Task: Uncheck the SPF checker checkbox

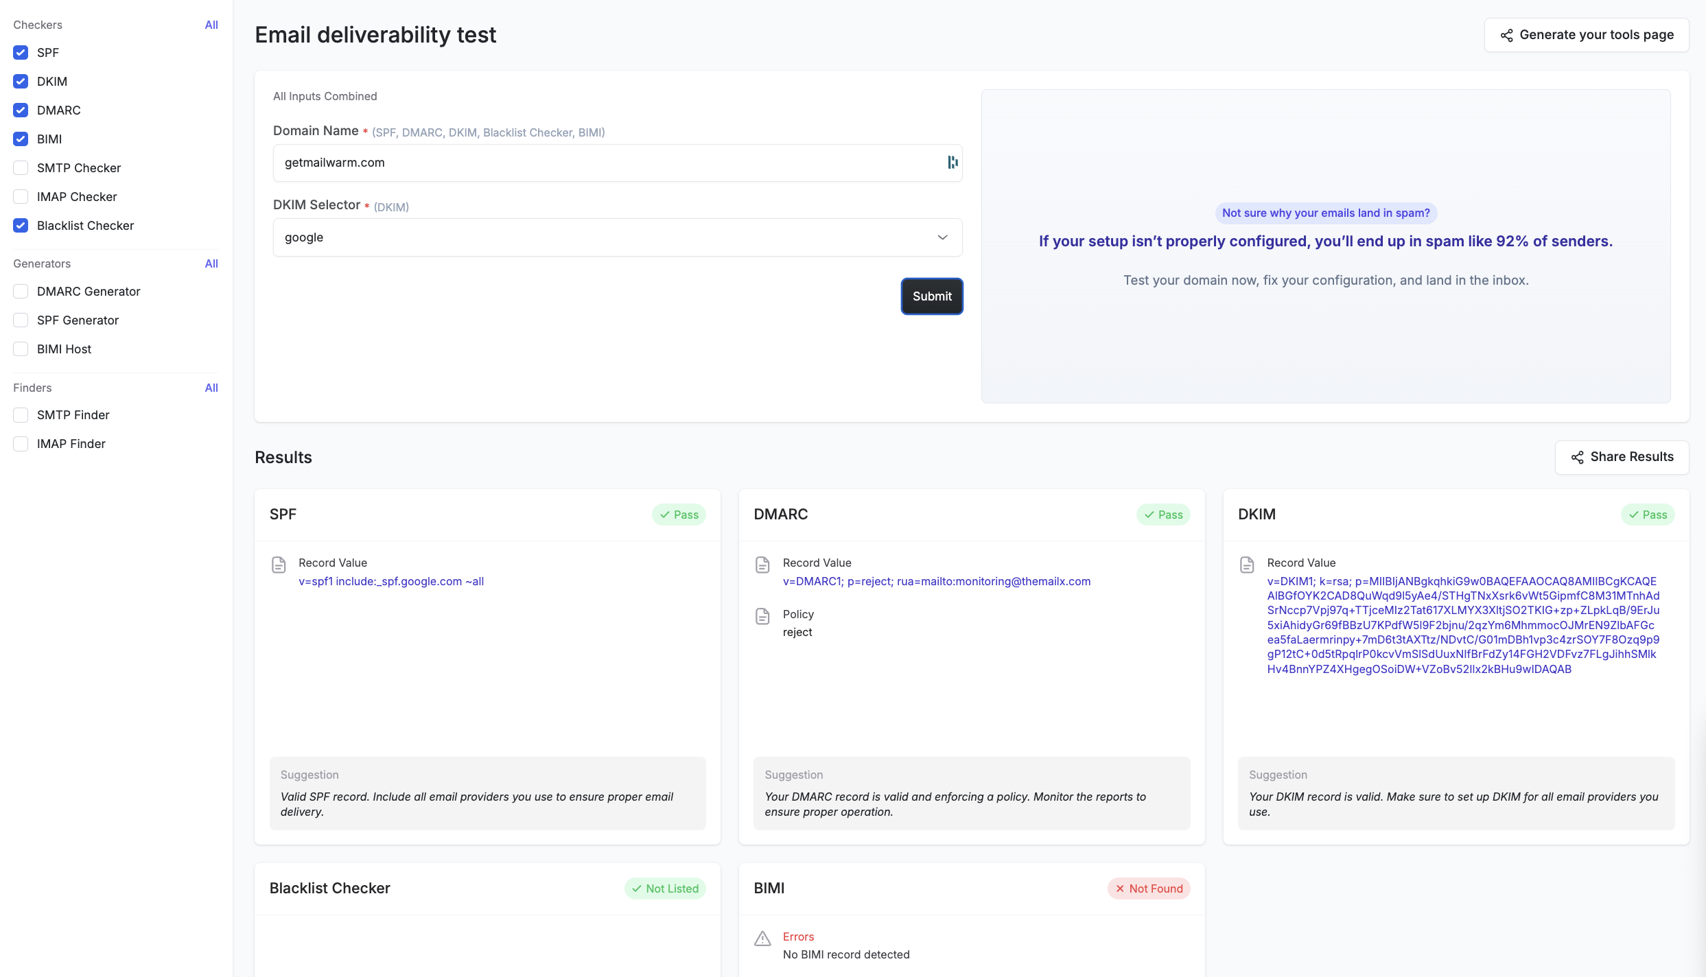Action: pyautogui.click(x=21, y=53)
